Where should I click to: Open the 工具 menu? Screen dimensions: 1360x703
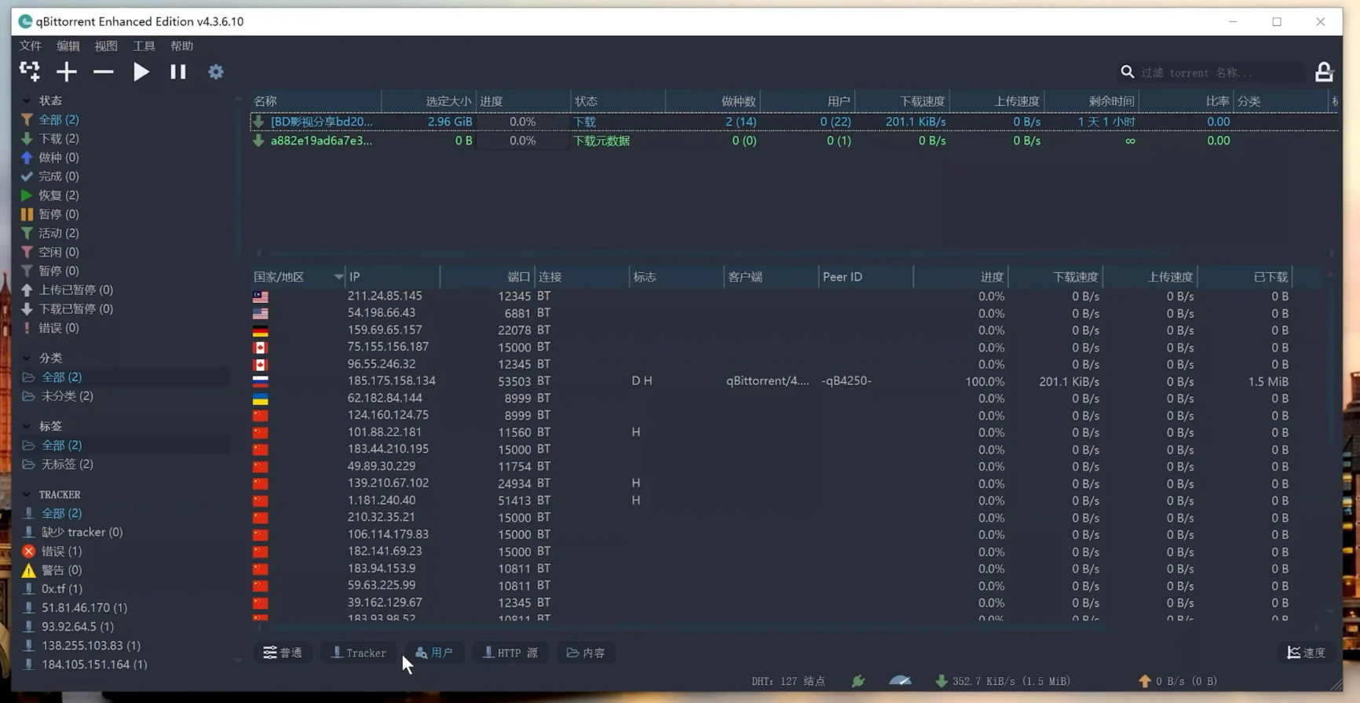(144, 46)
